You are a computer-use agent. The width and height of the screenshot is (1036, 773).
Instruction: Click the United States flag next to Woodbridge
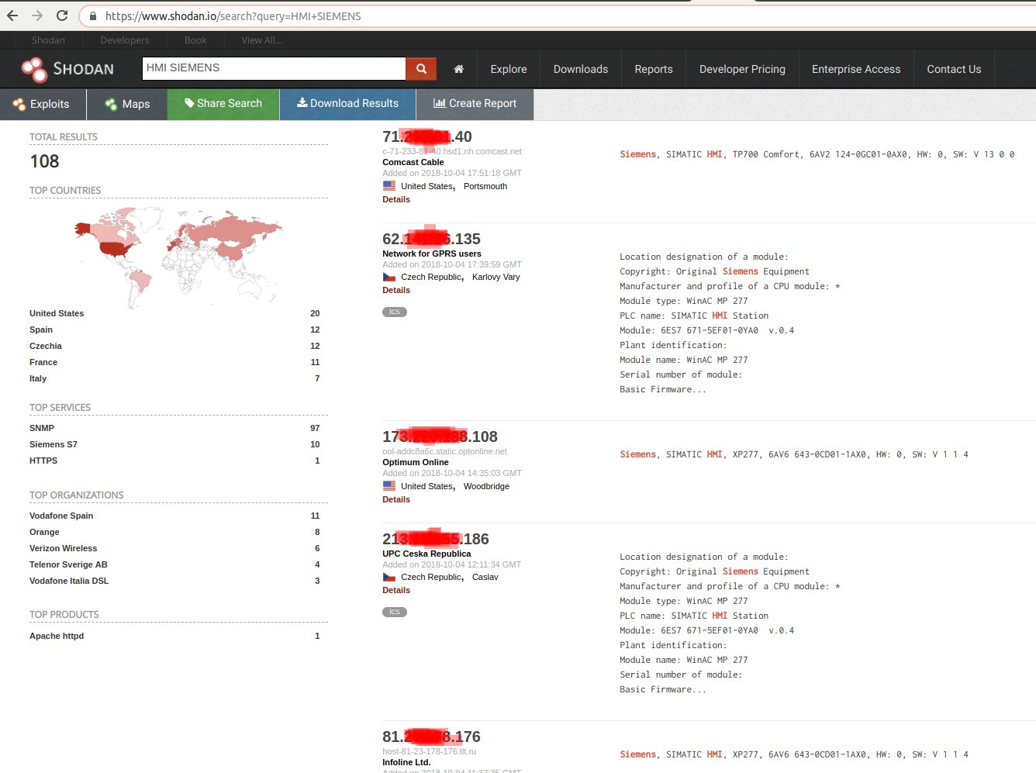(389, 486)
